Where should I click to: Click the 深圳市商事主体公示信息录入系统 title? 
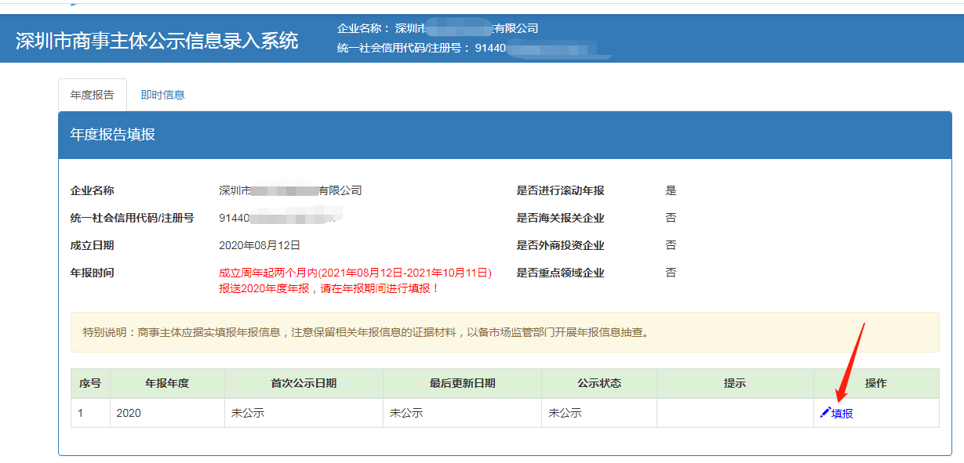(x=157, y=42)
